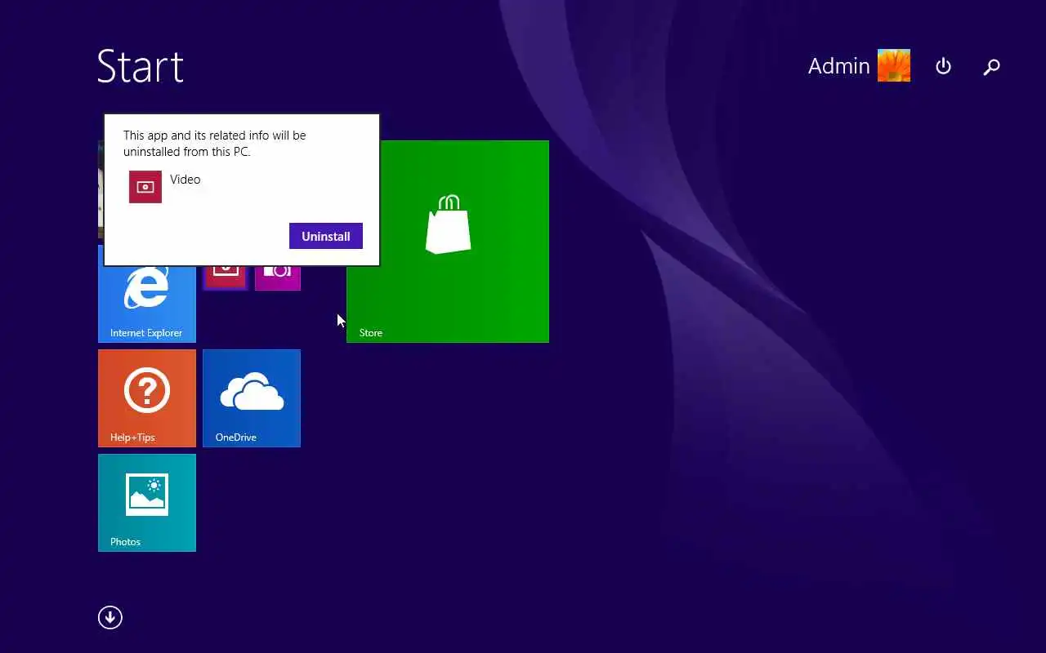Open the Help+Tips tile

tap(147, 398)
